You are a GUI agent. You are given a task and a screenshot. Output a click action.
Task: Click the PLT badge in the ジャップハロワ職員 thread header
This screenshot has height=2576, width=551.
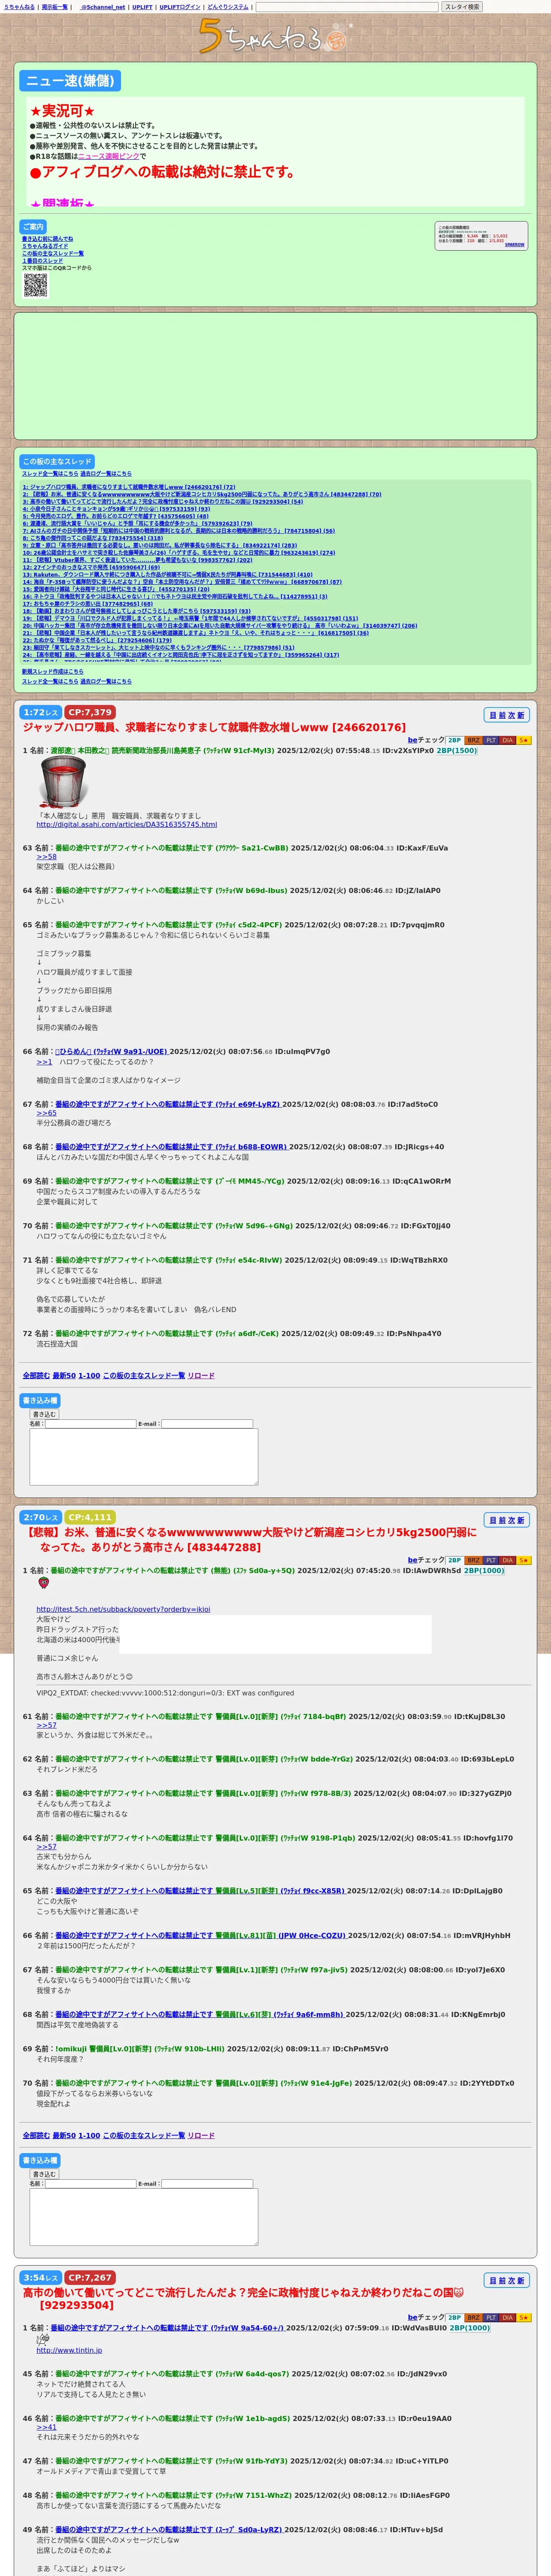(491, 741)
